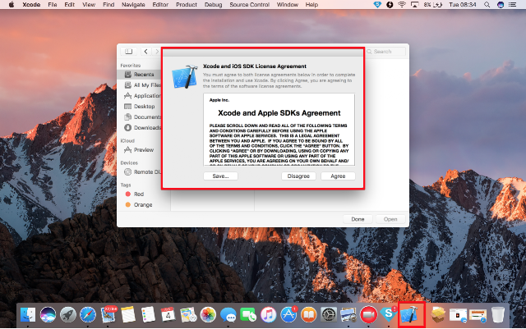Image resolution: width=526 pixels, height=329 pixels.
Task: Open the Source Control menu
Action: 249,5
